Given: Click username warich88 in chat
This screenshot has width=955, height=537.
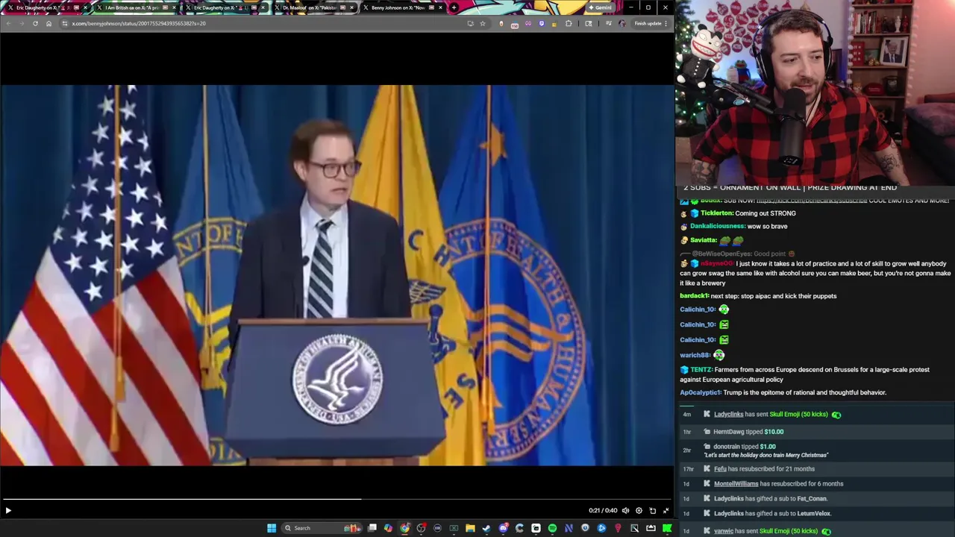Looking at the screenshot, I should click(695, 355).
